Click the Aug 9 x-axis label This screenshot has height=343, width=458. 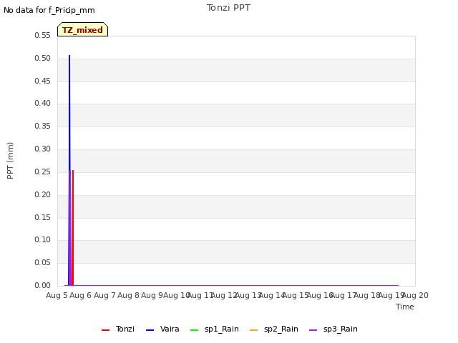[152, 295]
